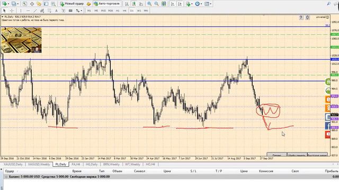339x190 pixels.
Task: Select the trendline drawing tool
Action: 35,11
